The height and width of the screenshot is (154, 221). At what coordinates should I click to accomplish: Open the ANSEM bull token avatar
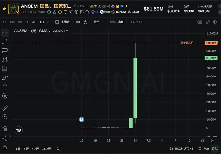click(13, 9)
